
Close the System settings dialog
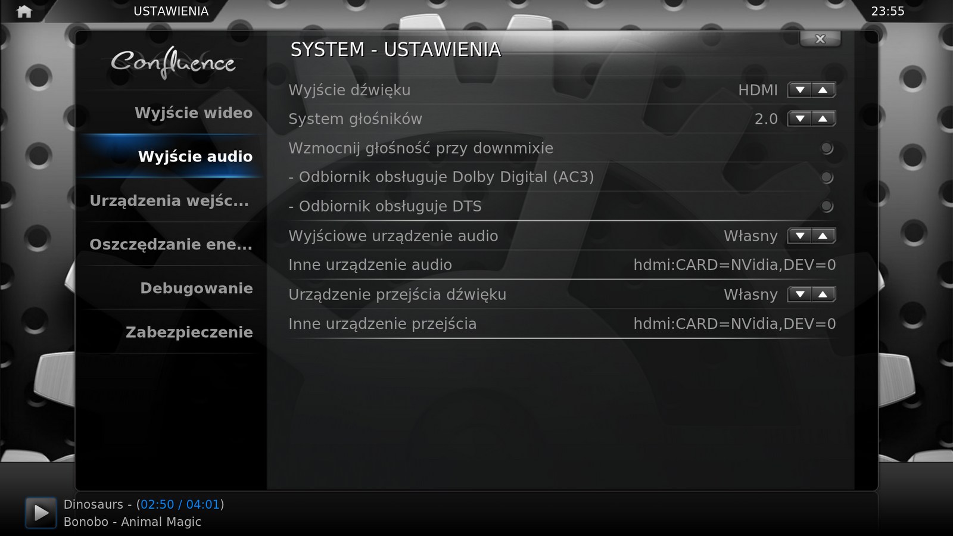coord(820,39)
